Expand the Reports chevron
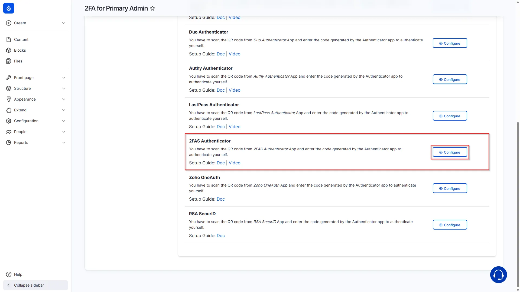The image size is (520, 292). tap(64, 142)
